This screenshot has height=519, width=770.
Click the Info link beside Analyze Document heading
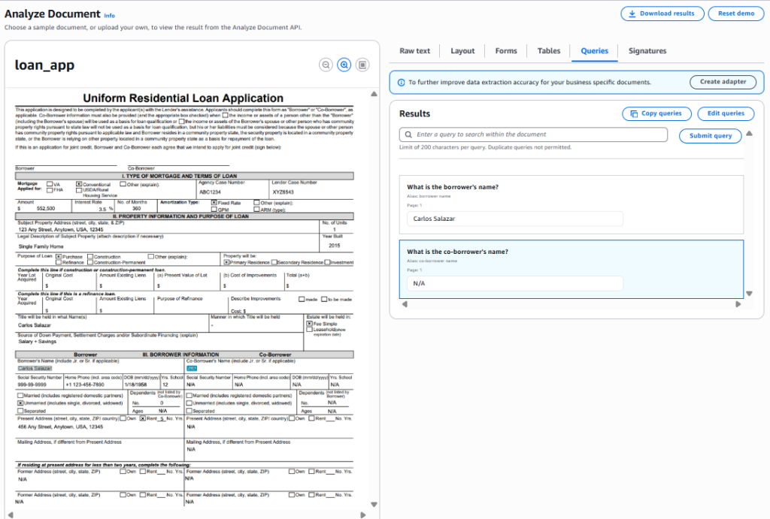click(x=110, y=14)
